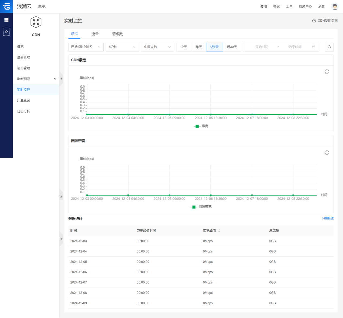Open 帮助中心 in the top navigation
This screenshot has height=318, width=343.
pyautogui.click(x=305, y=7)
